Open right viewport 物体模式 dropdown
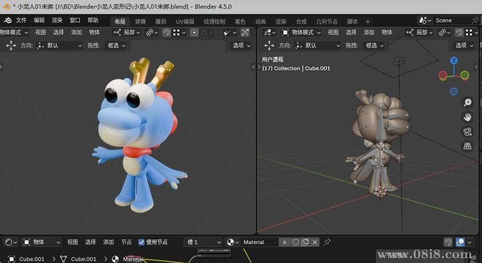Image resolution: width=482 pixels, height=263 pixels. [x=301, y=32]
